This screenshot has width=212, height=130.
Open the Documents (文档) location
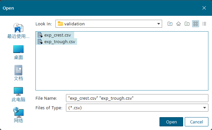tap(18, 73)
